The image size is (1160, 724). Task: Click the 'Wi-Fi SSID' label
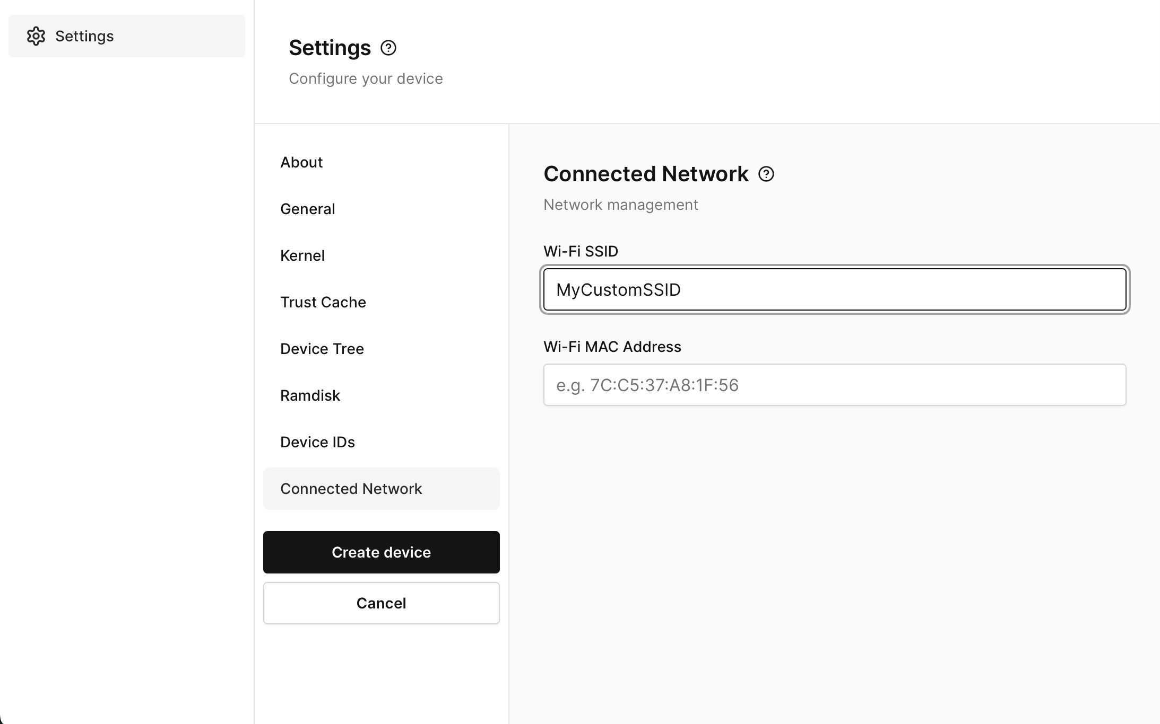pos(581,251)
